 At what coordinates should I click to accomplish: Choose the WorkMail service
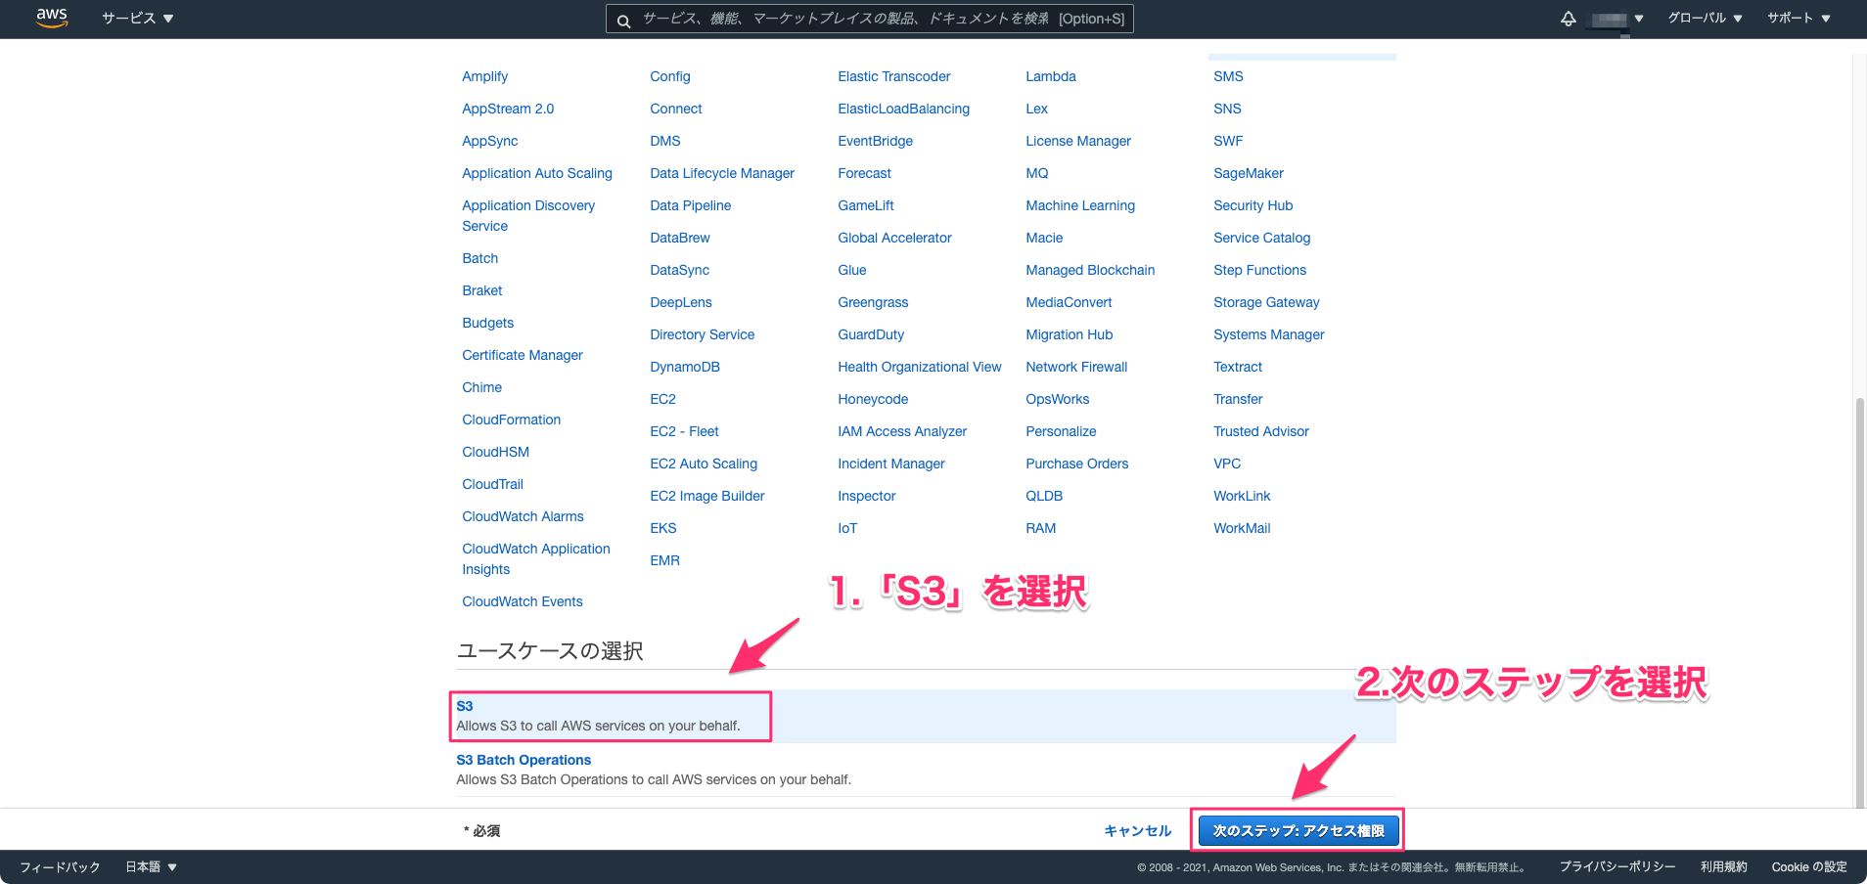coord(1242,528)
